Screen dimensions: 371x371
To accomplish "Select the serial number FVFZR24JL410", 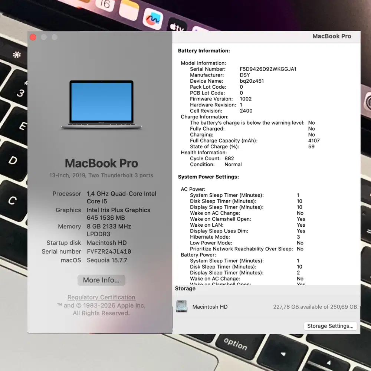I will (x=109, y=252).
